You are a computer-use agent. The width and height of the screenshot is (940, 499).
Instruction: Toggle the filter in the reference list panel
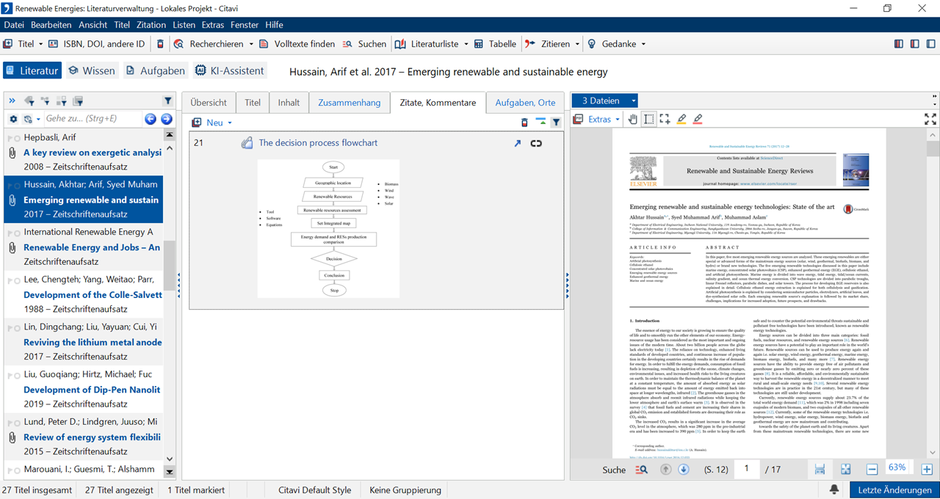click(x=168, y=101)
